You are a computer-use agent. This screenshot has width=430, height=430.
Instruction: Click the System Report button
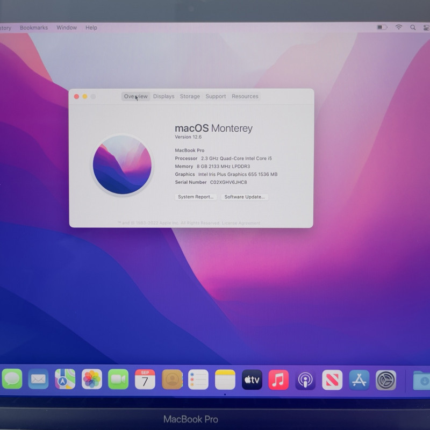click(x=196, y=197)
